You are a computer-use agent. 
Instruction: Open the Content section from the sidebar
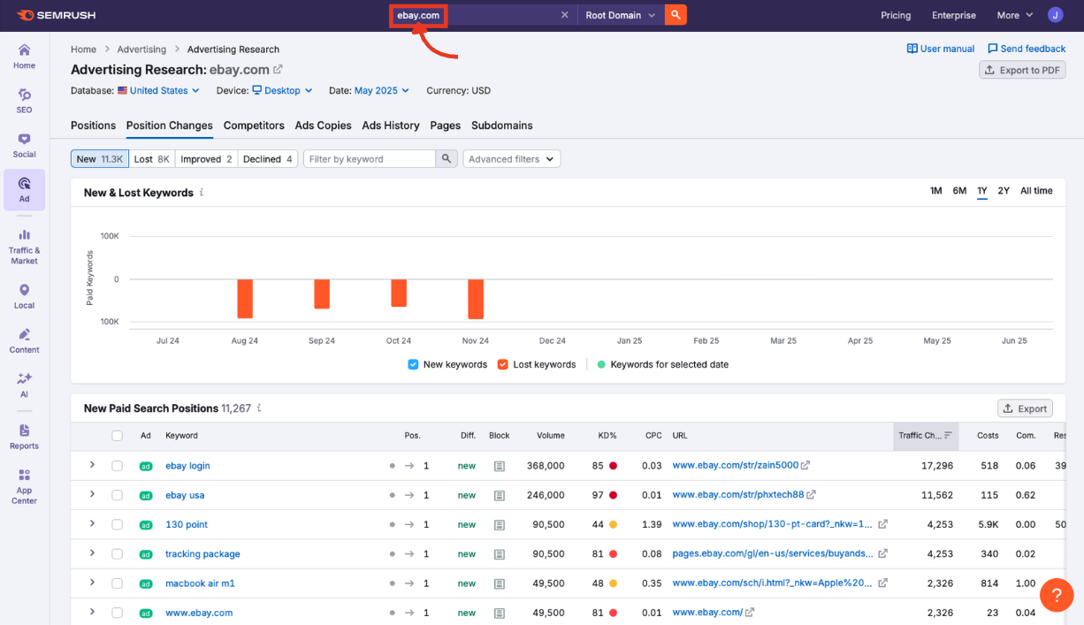[24, 340]
